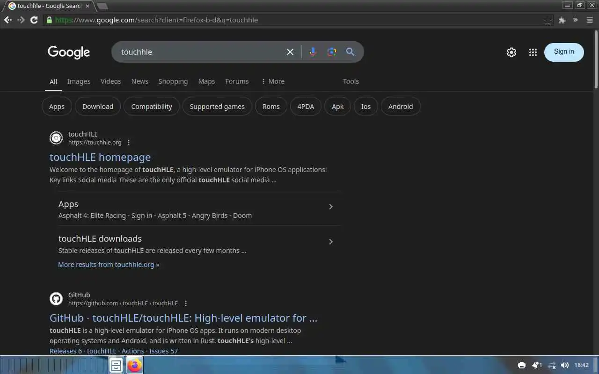Image resolution: width=599 pixels, height=374 pixels.
Task: Click the Sign in button
Action: click(x=564, y=52)
